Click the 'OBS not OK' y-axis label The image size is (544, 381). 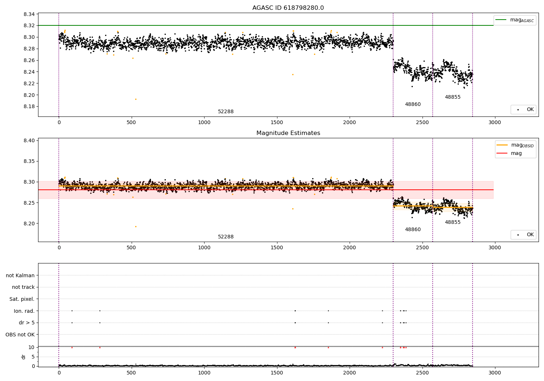(20, 335)
